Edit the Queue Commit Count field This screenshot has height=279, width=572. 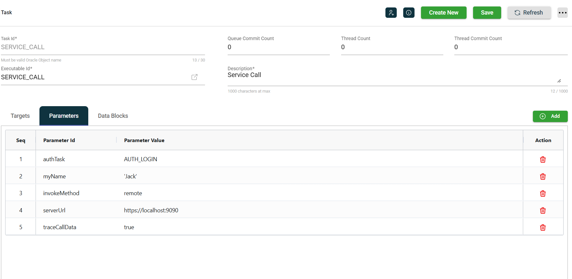pyautogui.click(x=278, y=47)
